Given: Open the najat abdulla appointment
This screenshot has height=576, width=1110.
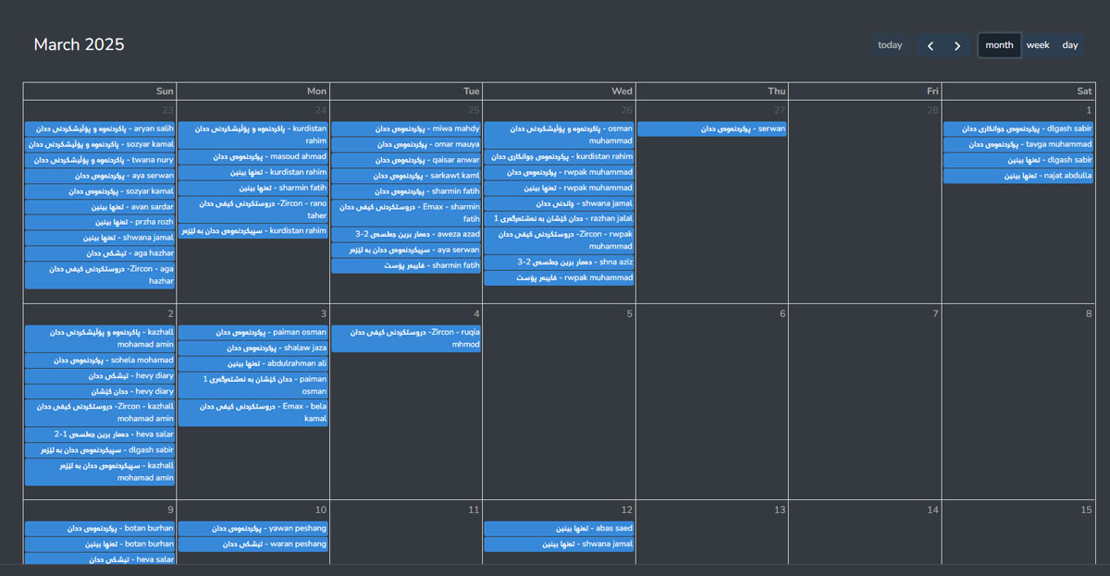Looking at the screenshot, I should click(x=1017, y=176).
